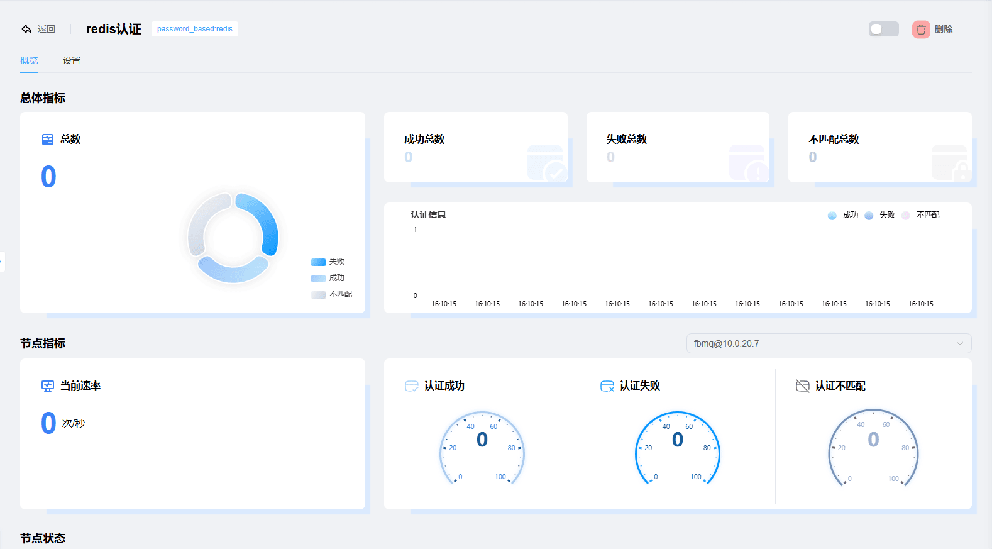Screen dimensions: 992x549
Task: Click the 认证成功 gauge dial
Action: point(482,448)
